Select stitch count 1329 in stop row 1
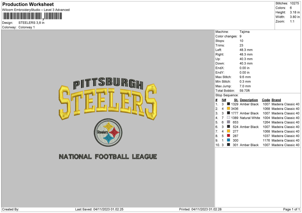Image resolution: width=302 pixels, height=213 pixels. pyautogui.click(x=235, y=104)
